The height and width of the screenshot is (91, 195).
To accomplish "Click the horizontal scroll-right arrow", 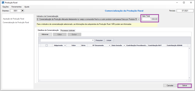I will [187, 80].
